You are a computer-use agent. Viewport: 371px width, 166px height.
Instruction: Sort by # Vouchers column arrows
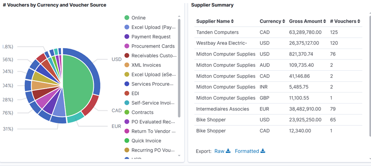359,21
